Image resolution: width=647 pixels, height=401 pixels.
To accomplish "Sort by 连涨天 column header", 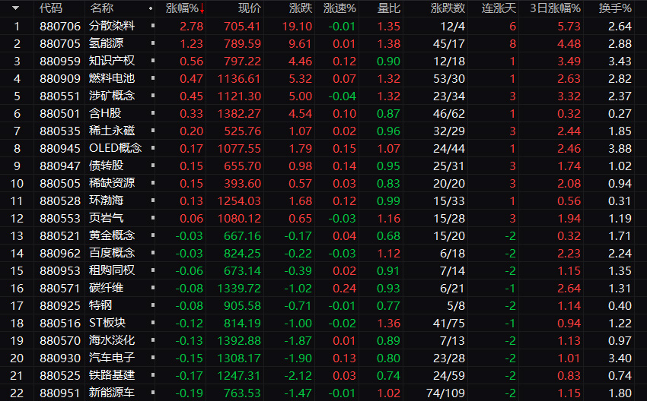I will click(499, 8).
